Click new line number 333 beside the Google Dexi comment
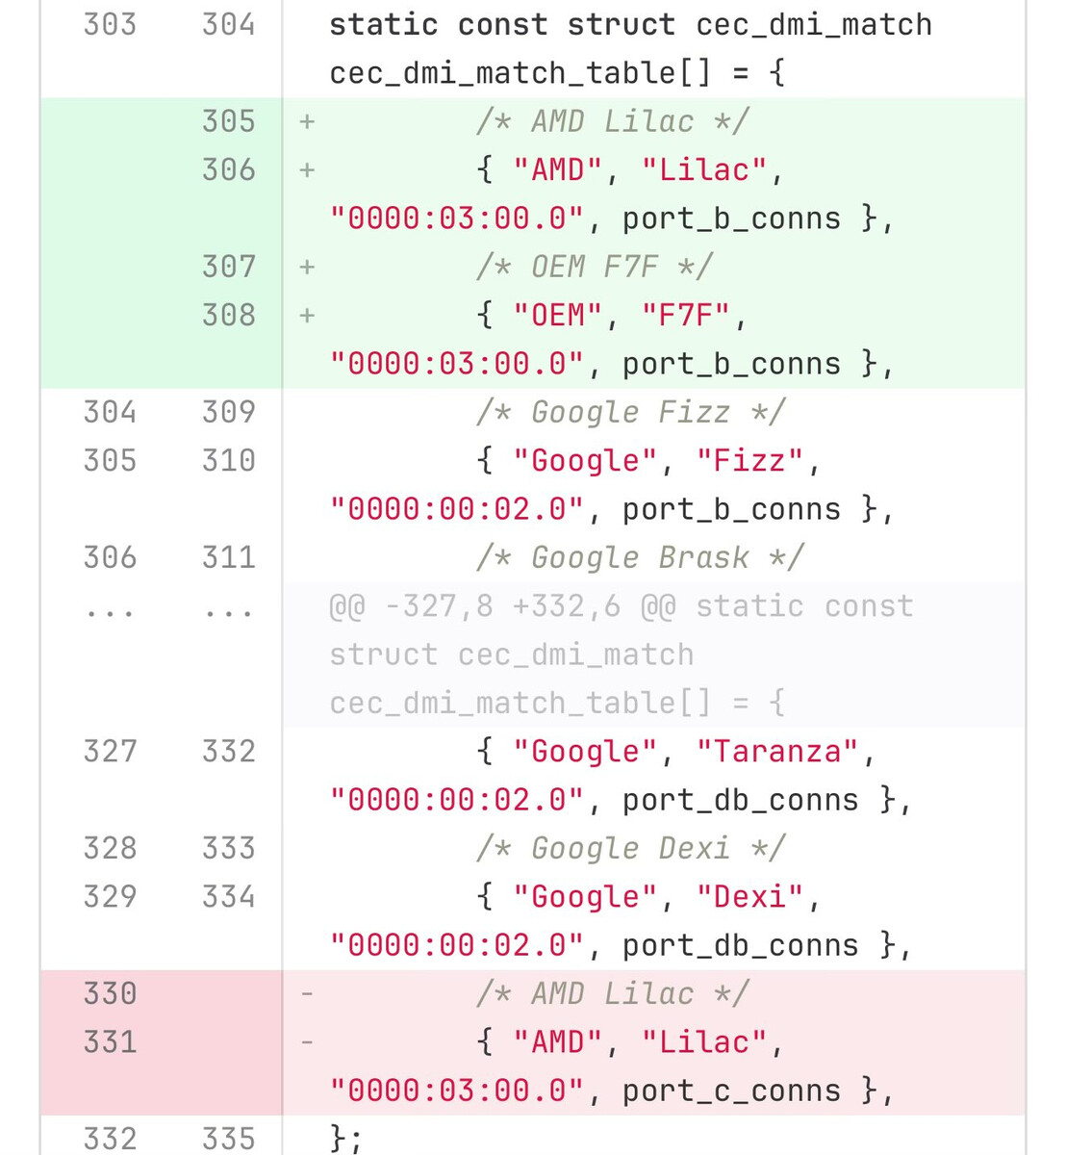Screen dimensions: 1066x1155 [228, 849]
